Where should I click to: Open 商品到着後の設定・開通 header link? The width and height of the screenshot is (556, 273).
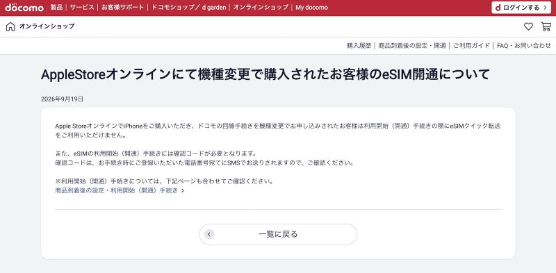click(x=412, y=46)
